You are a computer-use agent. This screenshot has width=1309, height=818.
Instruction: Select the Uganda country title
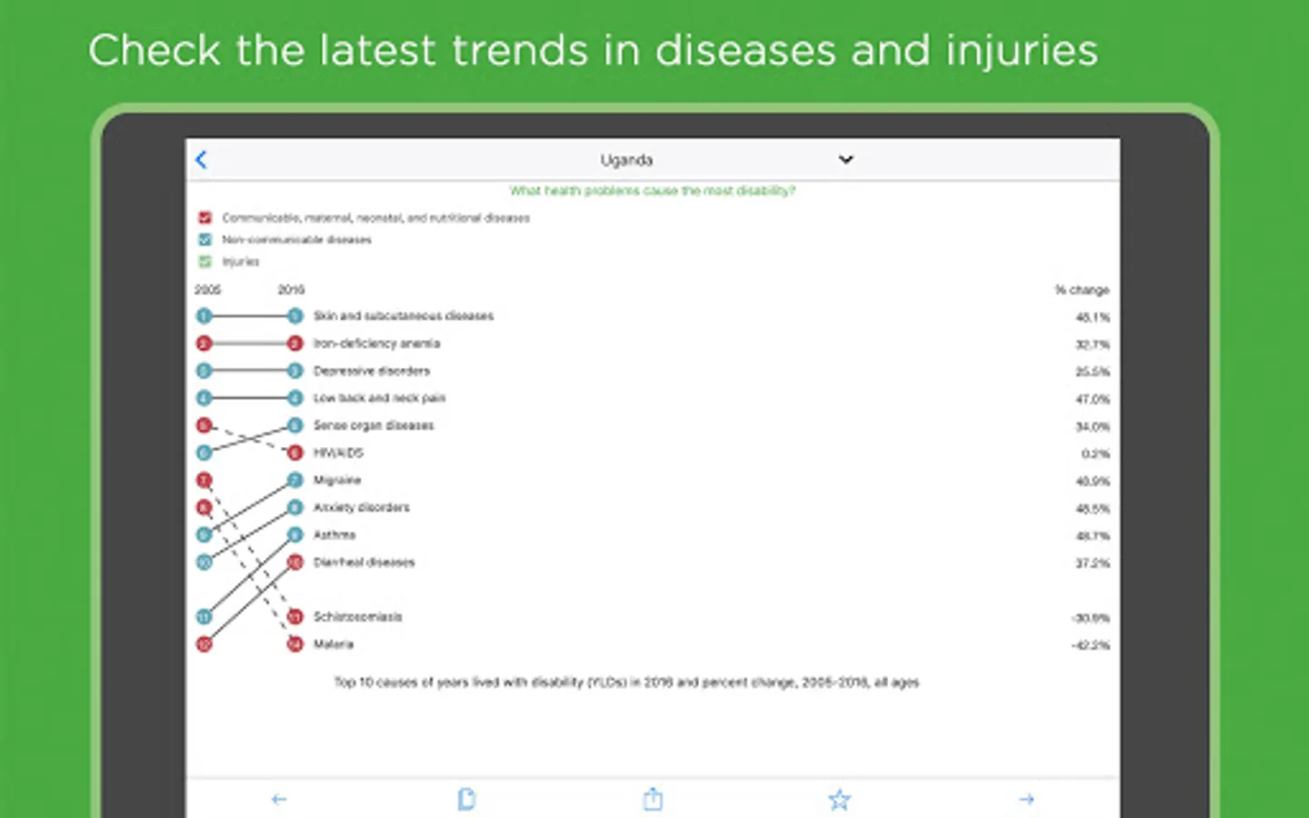coord(626,160)
